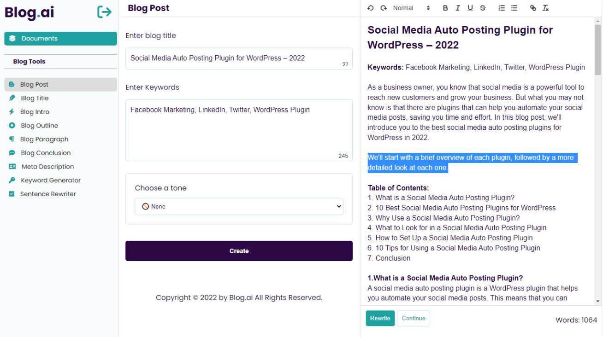
Task: Click the logout arrow icon
Action: 105,12
